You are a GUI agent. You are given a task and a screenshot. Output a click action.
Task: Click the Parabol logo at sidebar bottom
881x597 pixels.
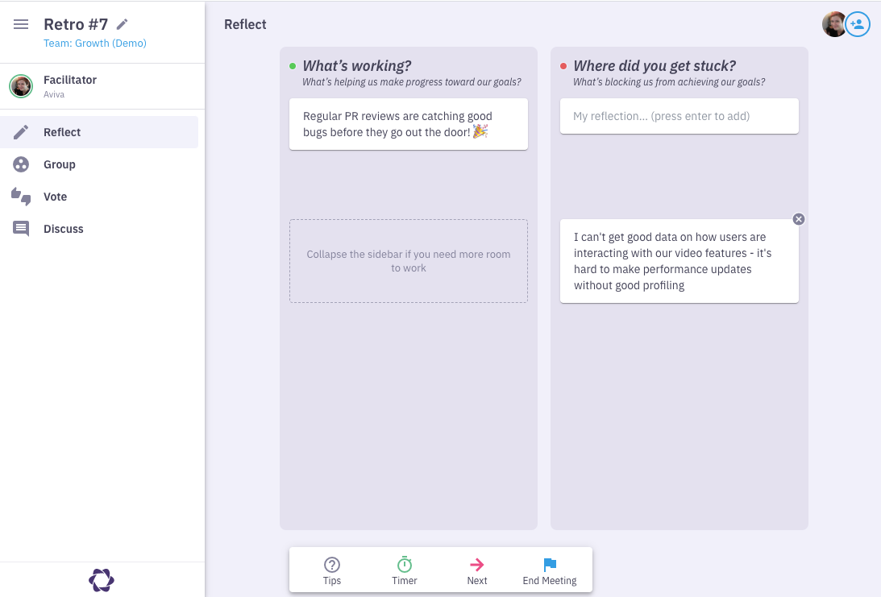(102, 580)
